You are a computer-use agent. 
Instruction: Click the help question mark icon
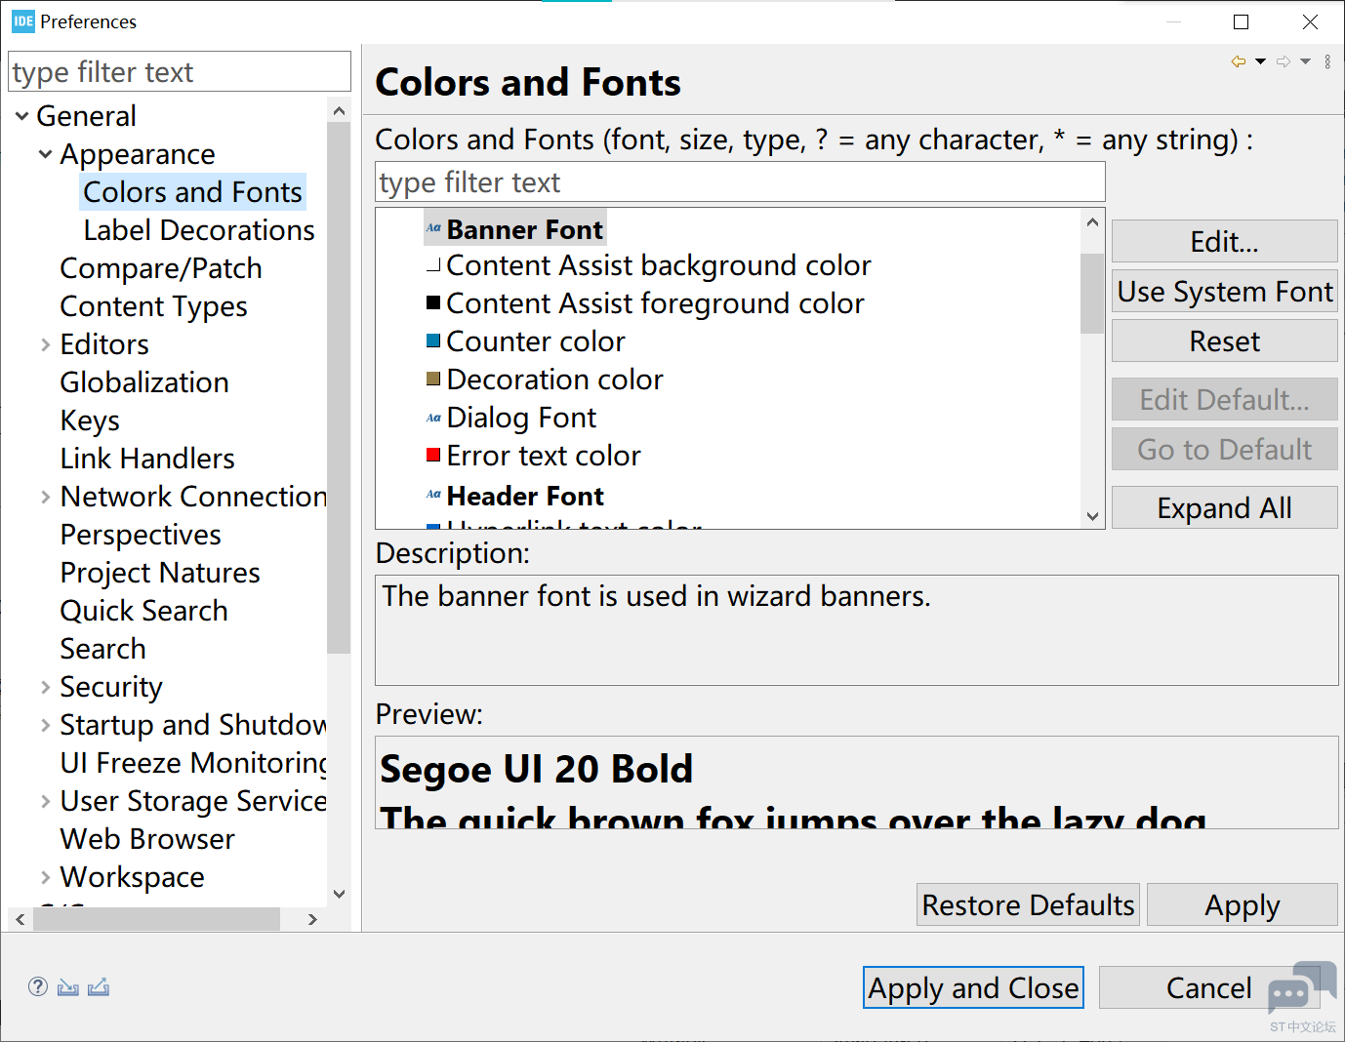(x=38, y=986)
